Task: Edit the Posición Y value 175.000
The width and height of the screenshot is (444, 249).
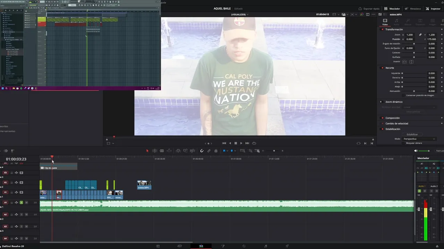Action: (432, 39)
